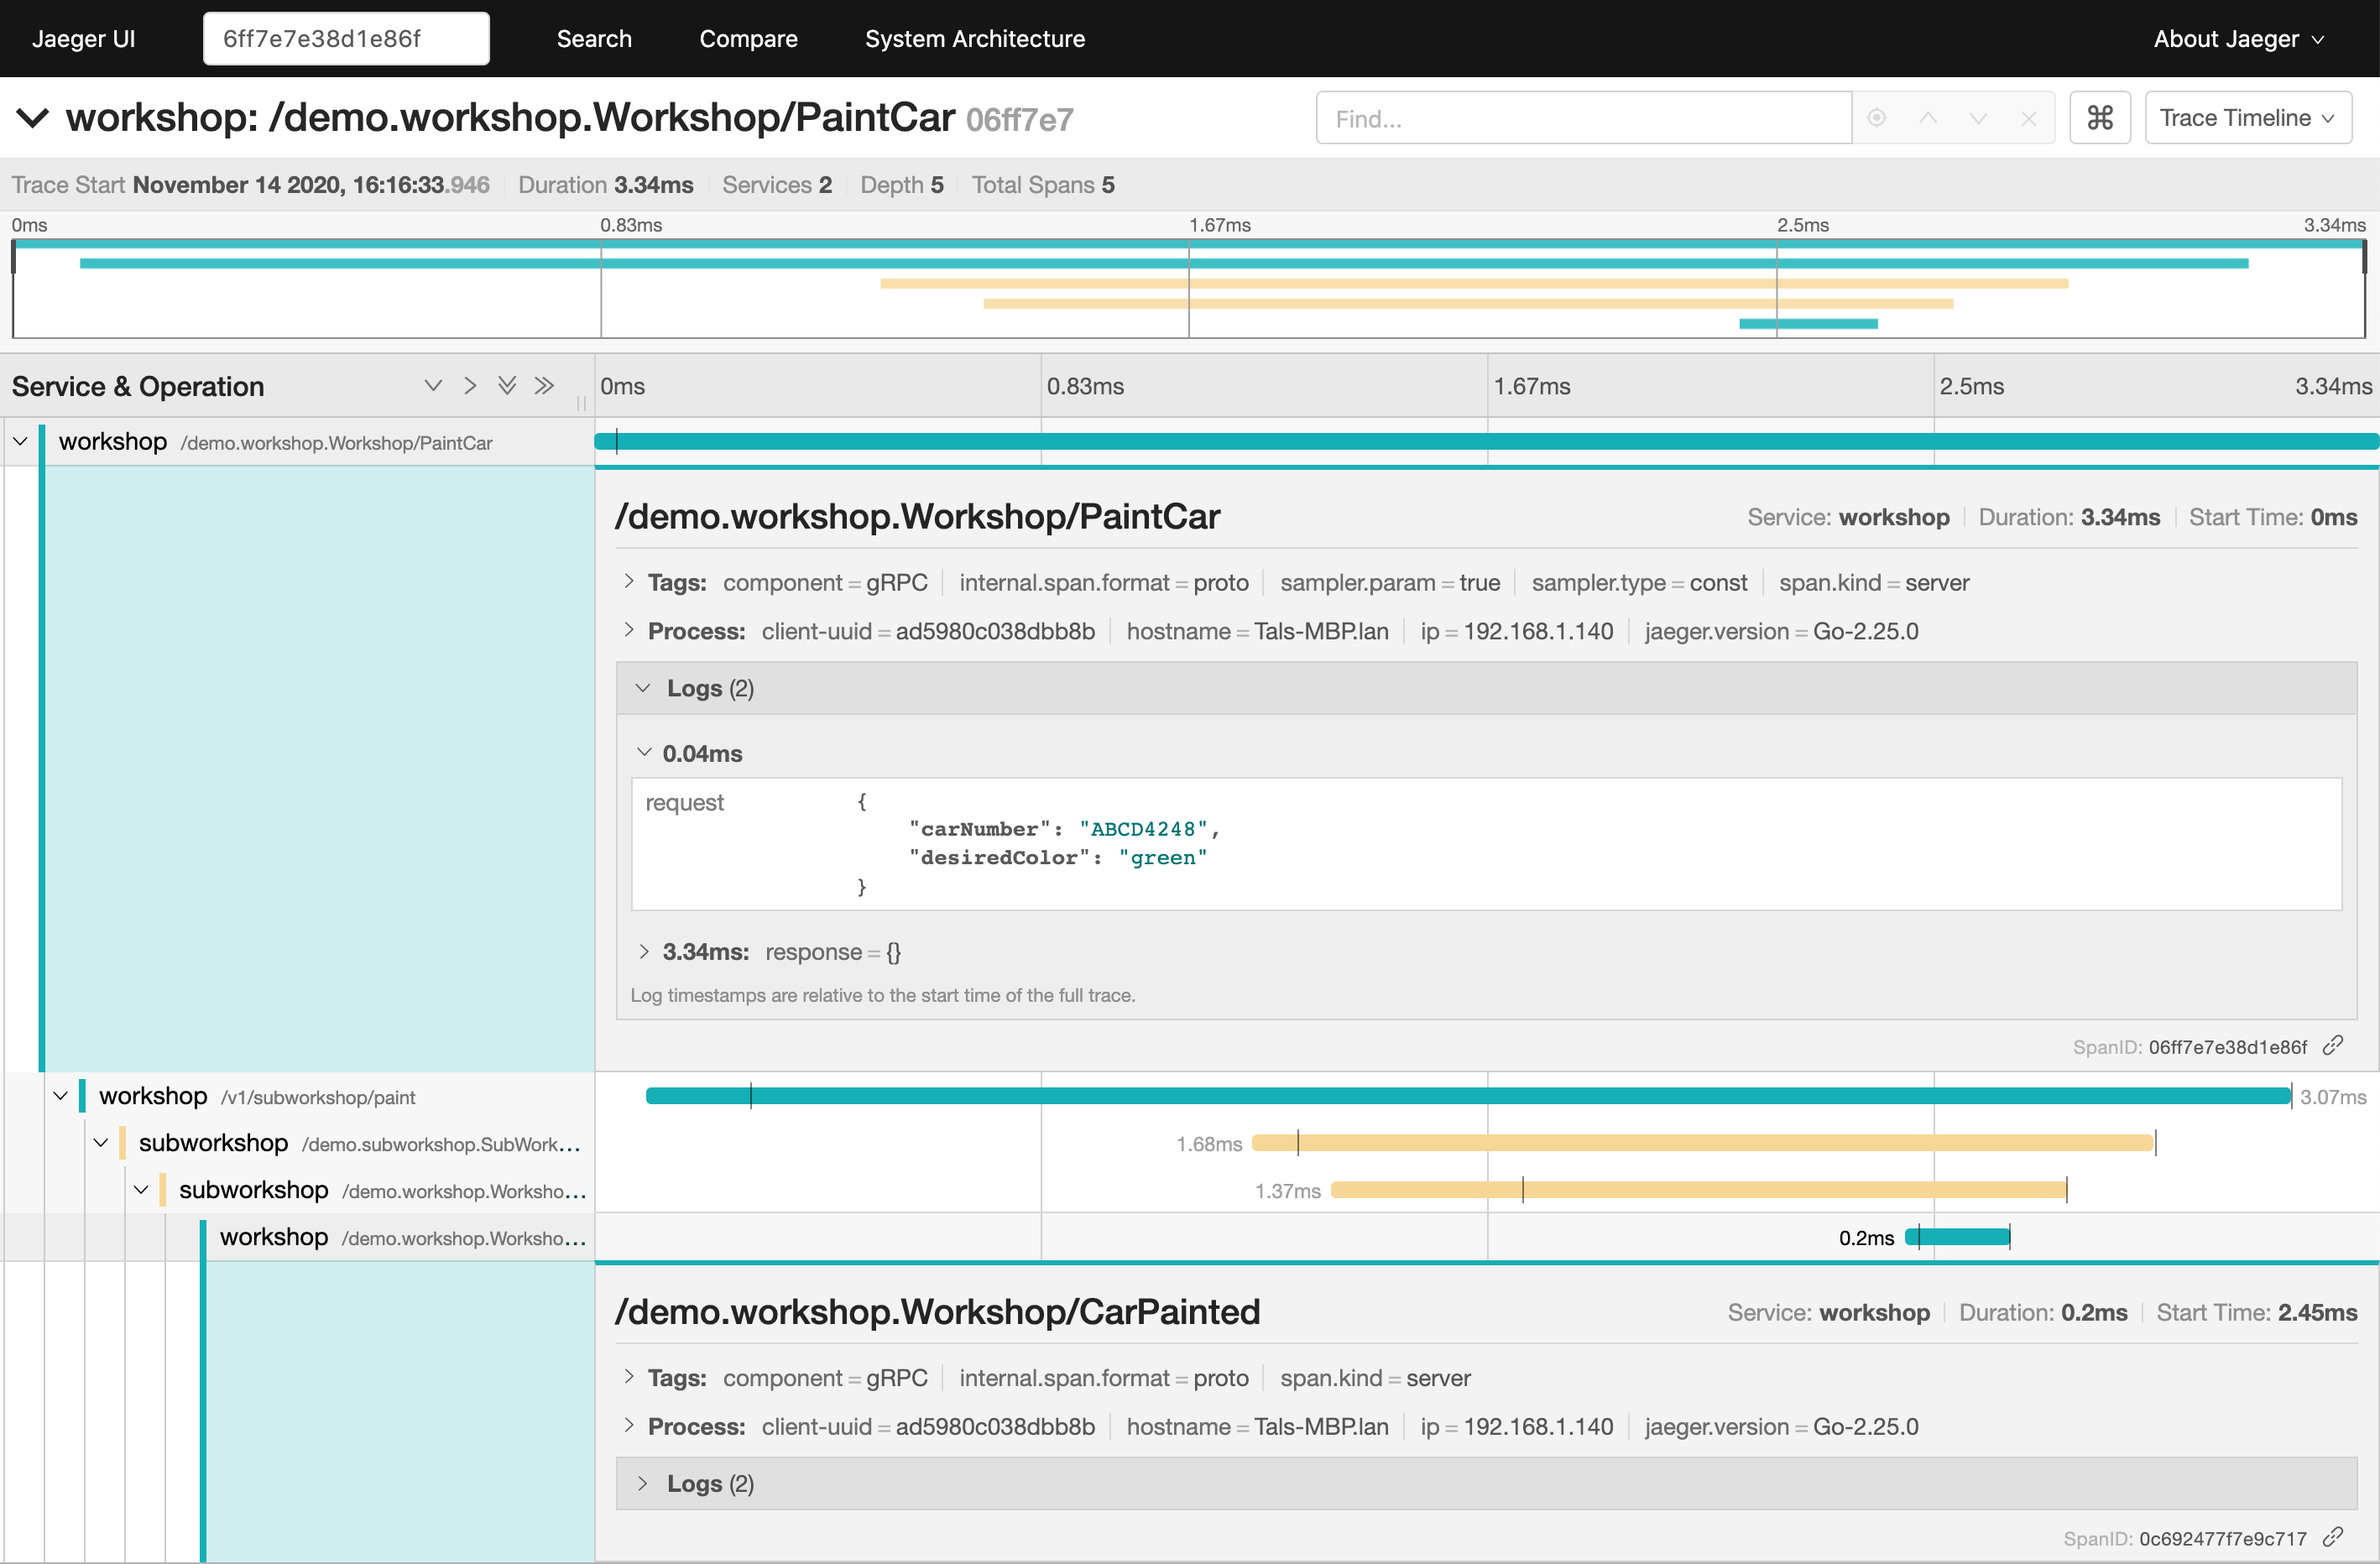Open the Search page in navbar
This screenshot has width=2380, height=1564.
click(594, 39)
